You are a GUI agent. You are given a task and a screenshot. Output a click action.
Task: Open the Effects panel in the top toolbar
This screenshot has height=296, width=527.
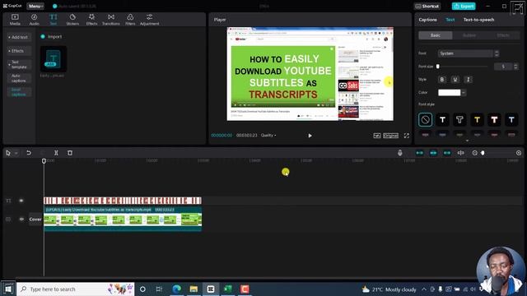(91, 20)
